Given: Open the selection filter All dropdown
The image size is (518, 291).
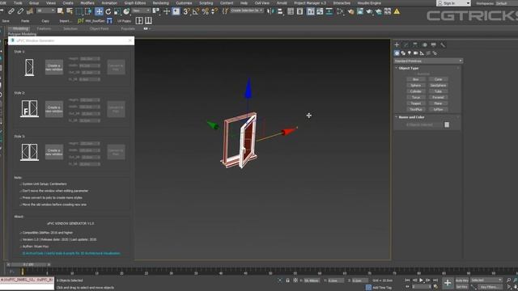Looking at the screenshot, I should pos(46,11).
